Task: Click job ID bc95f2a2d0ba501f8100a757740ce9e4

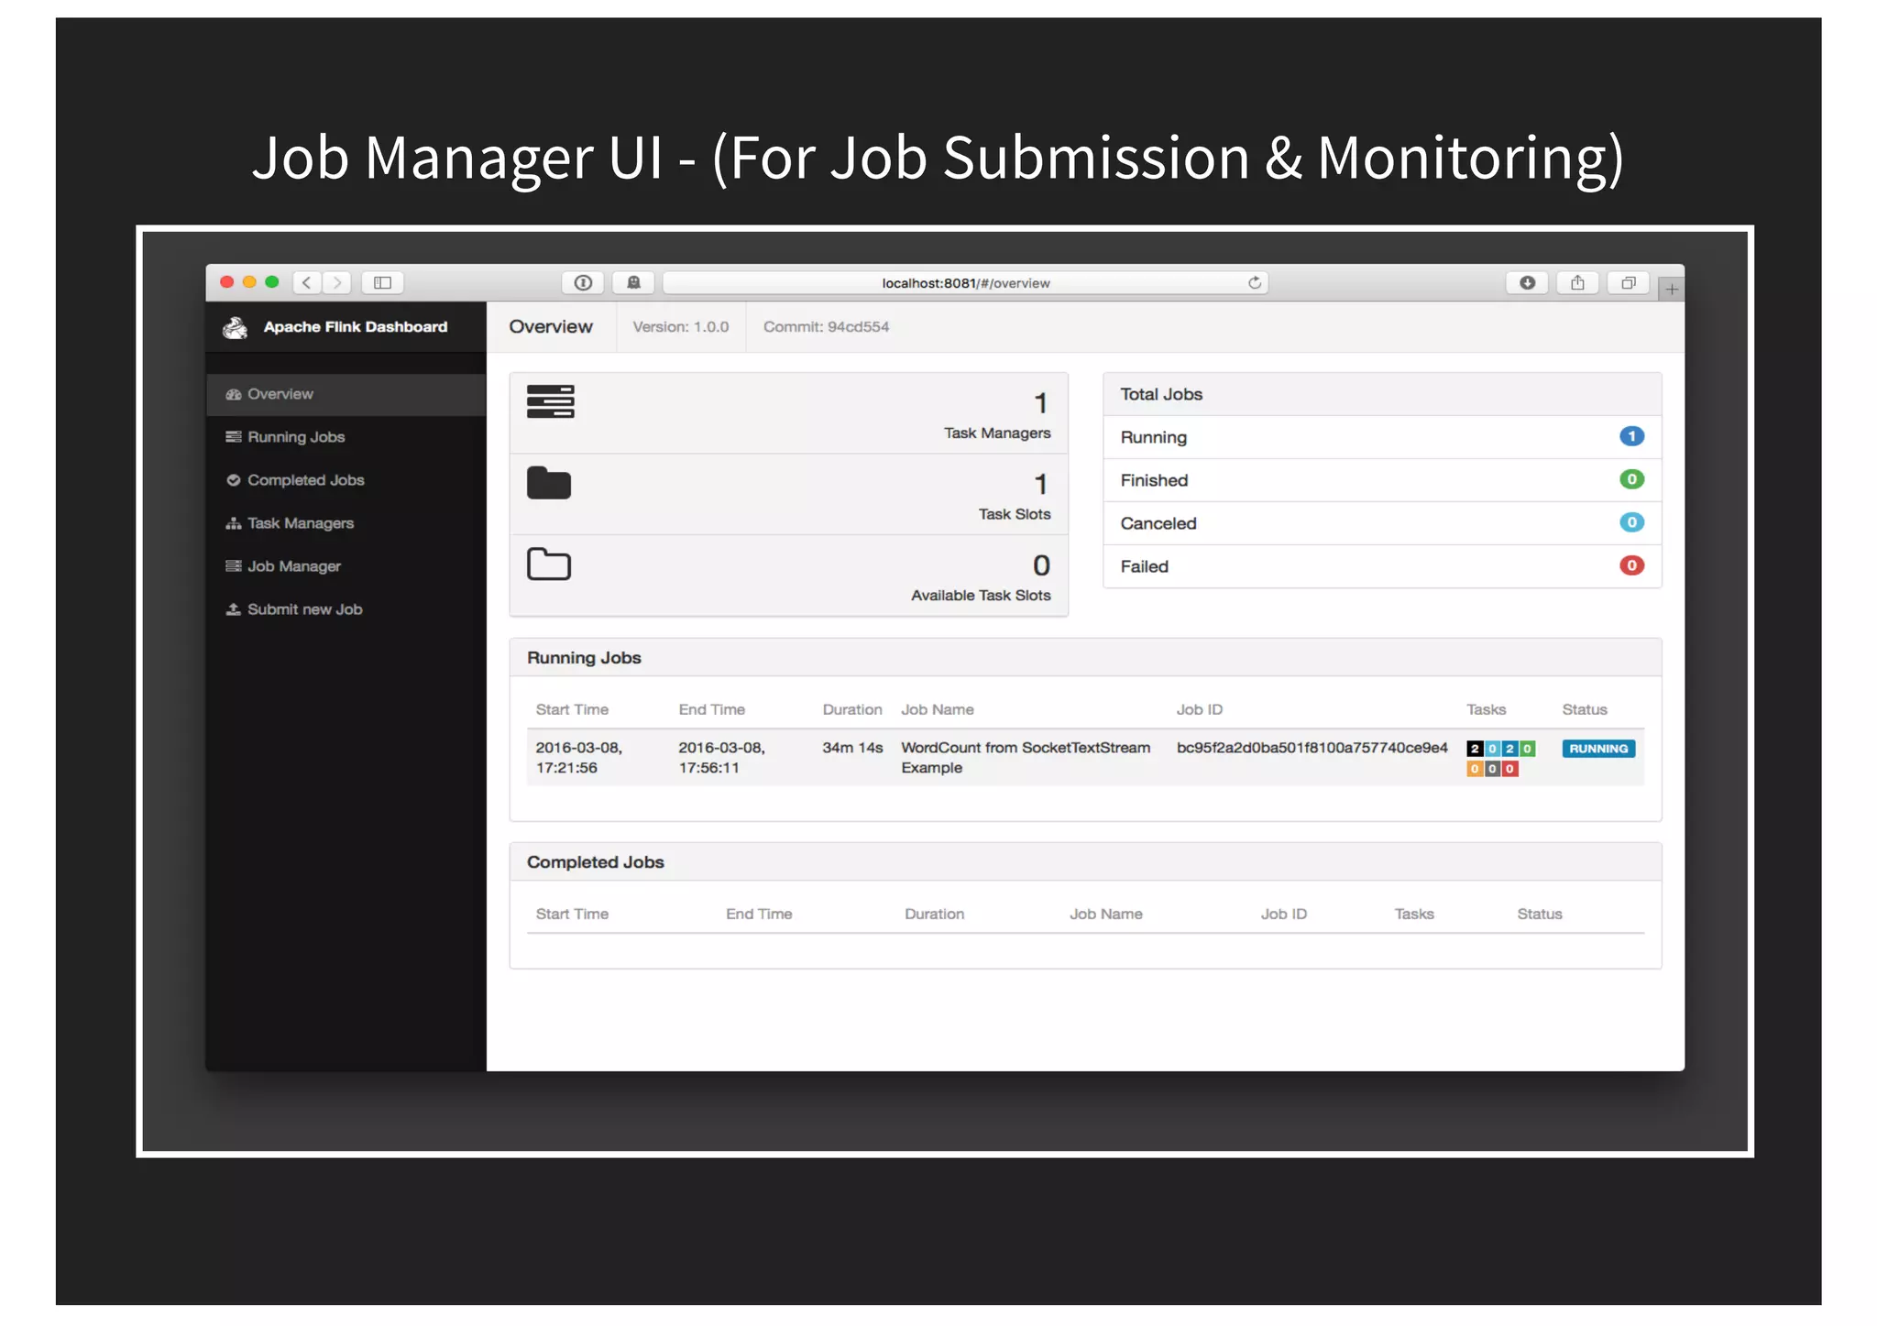Action: [1312, 748]
